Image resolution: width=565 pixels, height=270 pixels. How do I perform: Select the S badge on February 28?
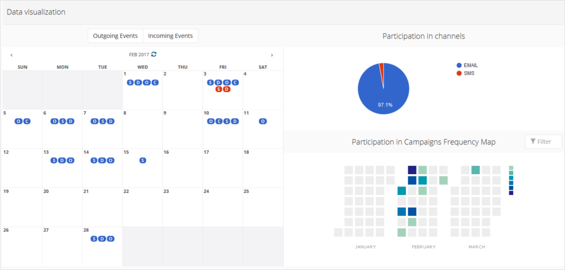94,239
